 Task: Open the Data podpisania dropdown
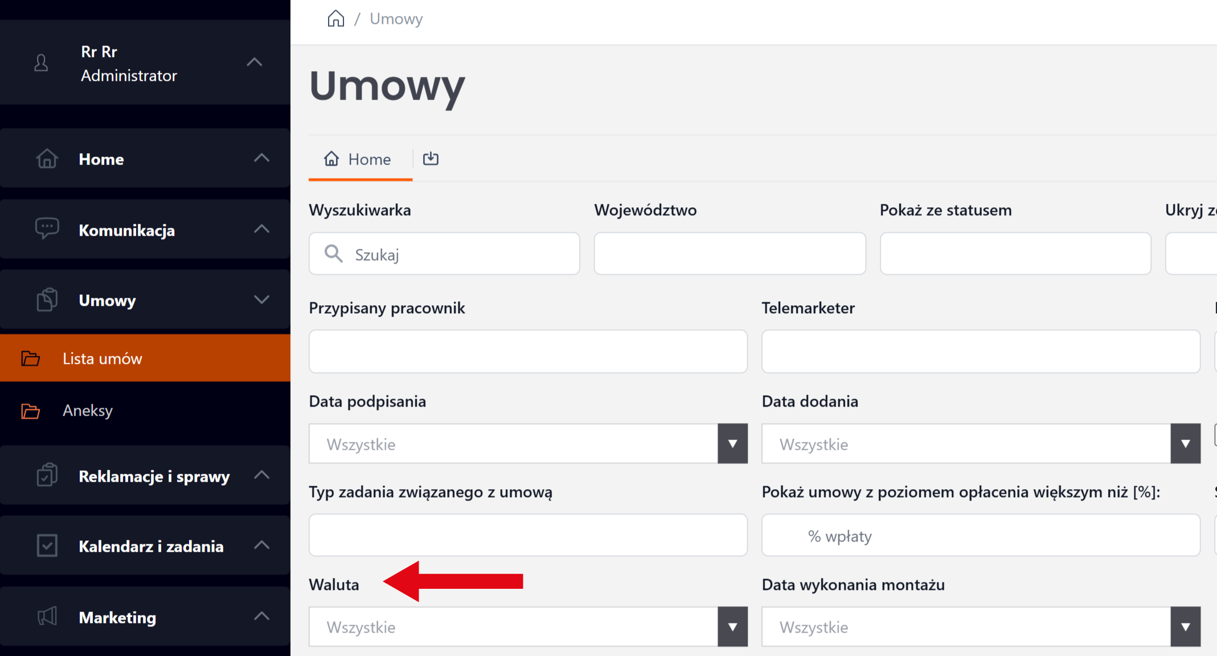coord(732,444)
